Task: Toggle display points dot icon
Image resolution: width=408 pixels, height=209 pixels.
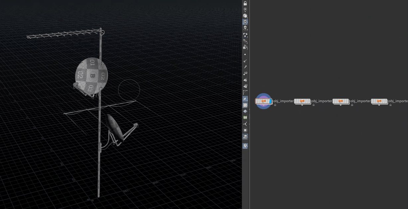Action: (x=245, y=54)
